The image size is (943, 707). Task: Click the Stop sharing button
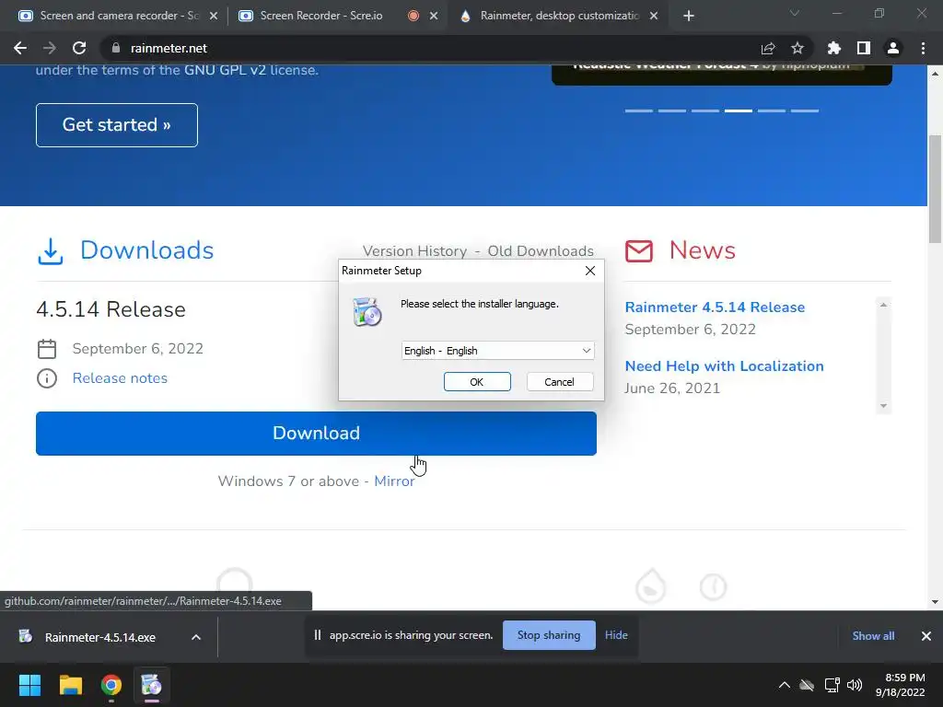(x=549, y=635)
